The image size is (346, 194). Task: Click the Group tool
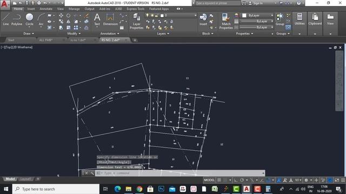tap(280, 19)
